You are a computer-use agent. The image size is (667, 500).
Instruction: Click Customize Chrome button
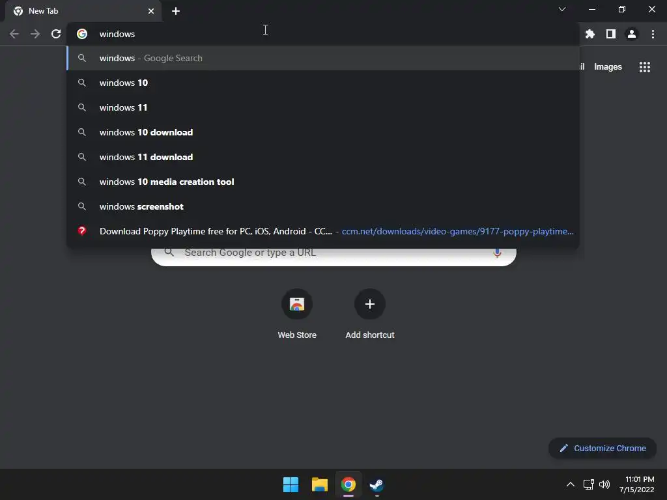pyautogui.click(x=603, y=448)
